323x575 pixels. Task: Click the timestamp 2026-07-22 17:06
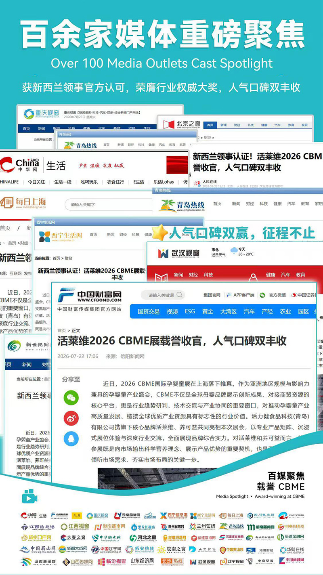[78, 356]
